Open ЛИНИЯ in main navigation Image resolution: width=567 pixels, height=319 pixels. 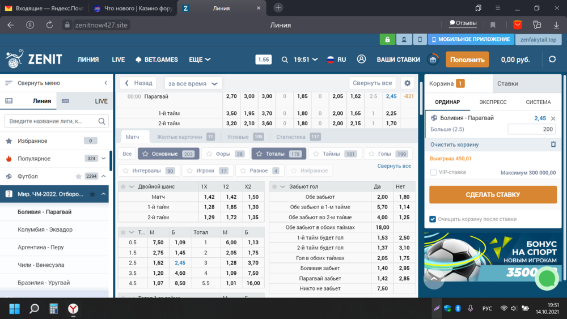tap(88, 59)
